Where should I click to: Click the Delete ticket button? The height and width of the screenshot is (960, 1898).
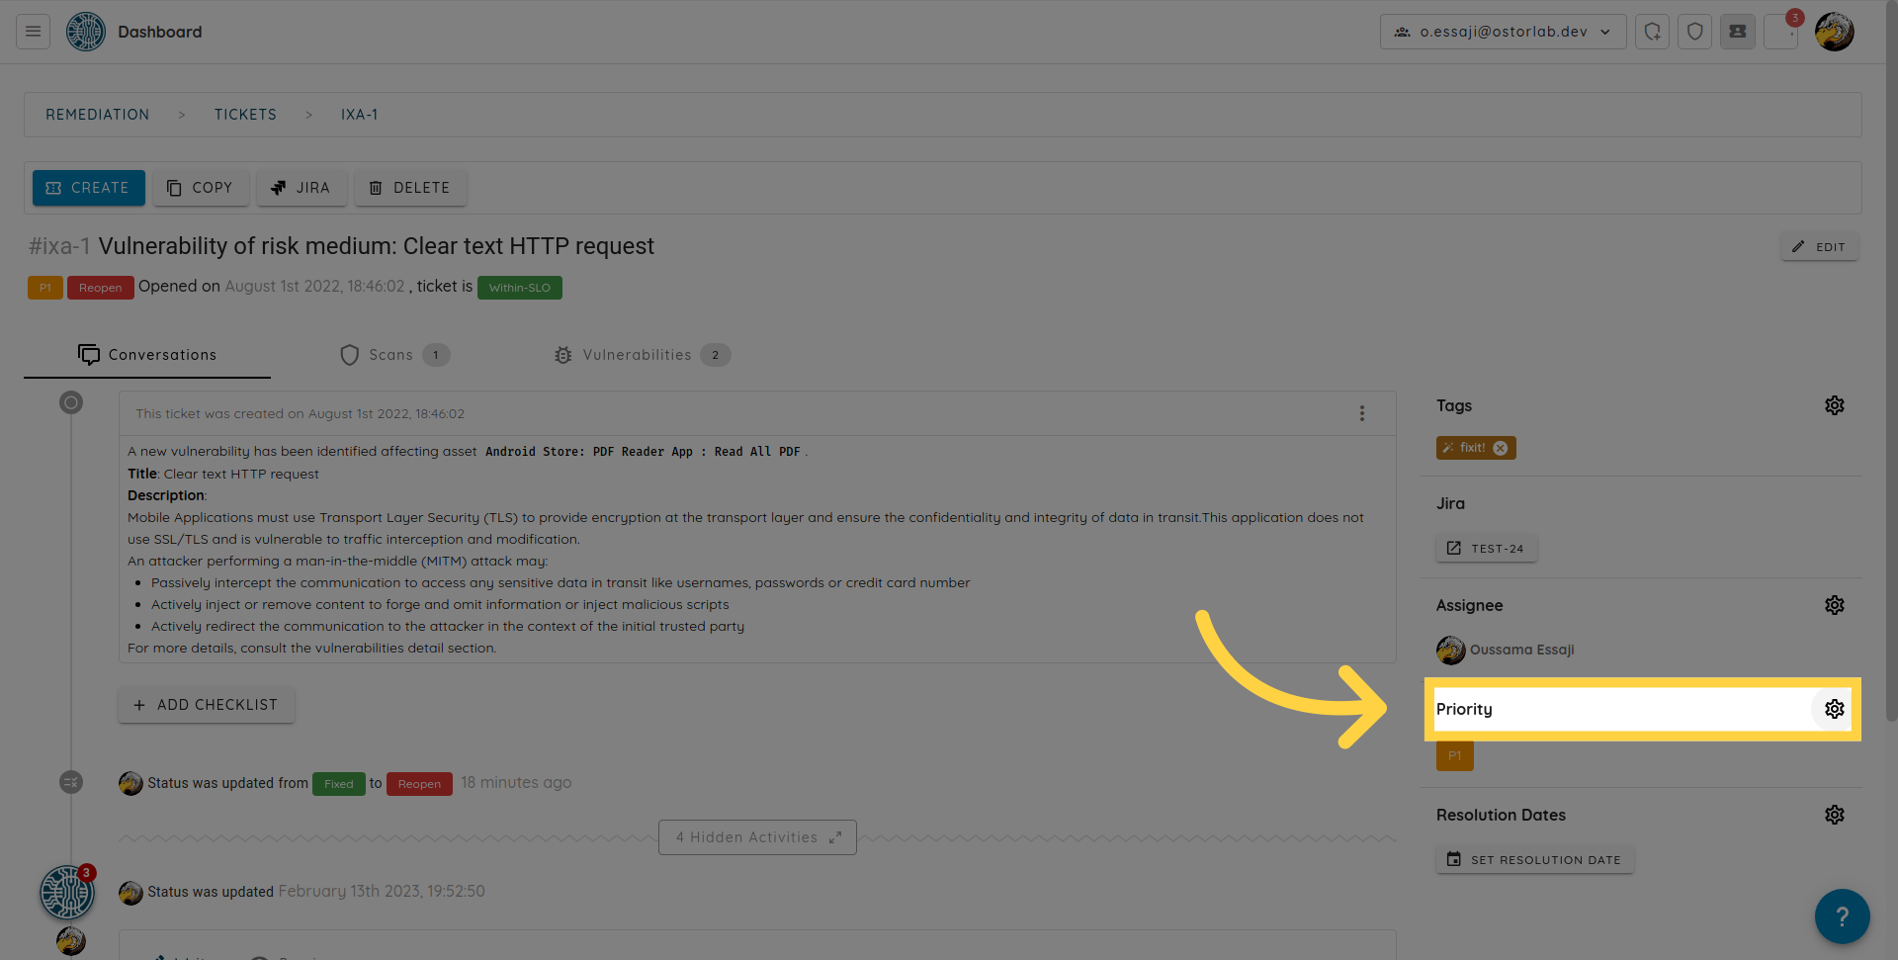pos(409,188)
